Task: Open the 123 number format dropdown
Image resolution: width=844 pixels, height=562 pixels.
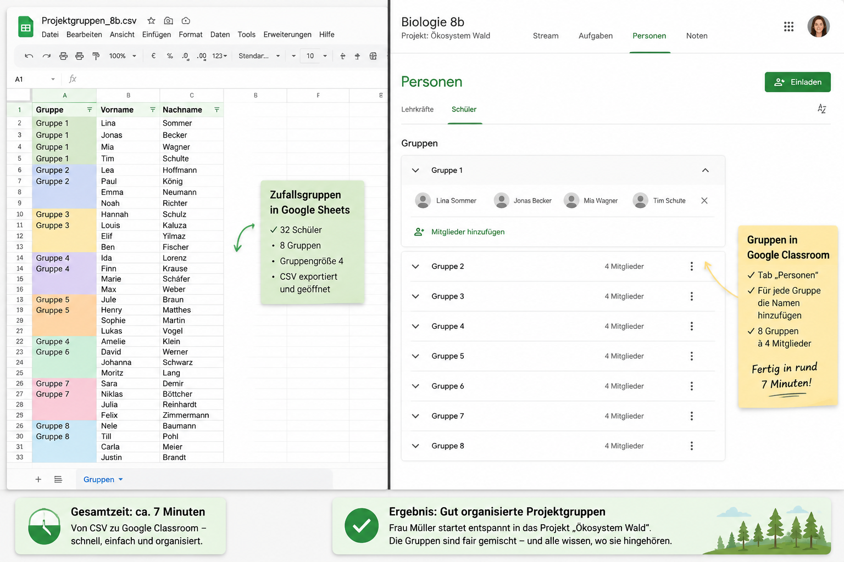Action: (220, 56)
